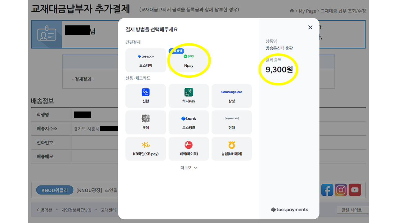Image resolution: width=397 pixels, height=223 pixels.
Task: Click the 간편결제 section label
Action: [x=133, y=42]
